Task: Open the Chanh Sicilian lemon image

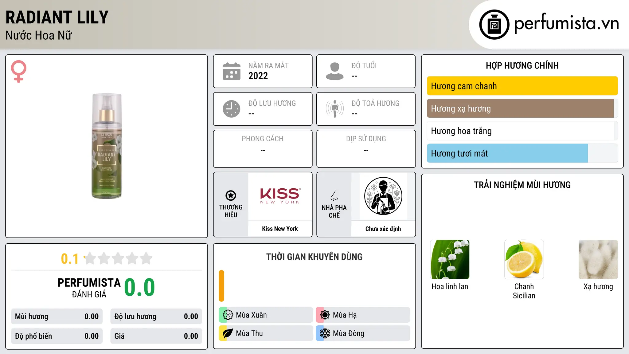Action: (524, 259)
